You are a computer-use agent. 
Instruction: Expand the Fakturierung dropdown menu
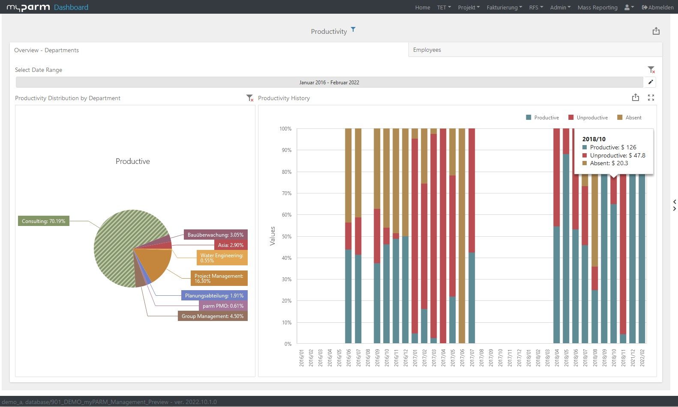(x=504, y=7)
